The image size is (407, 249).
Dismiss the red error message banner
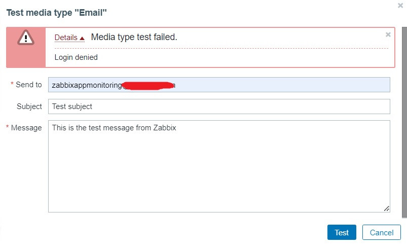tap(388, 34)
